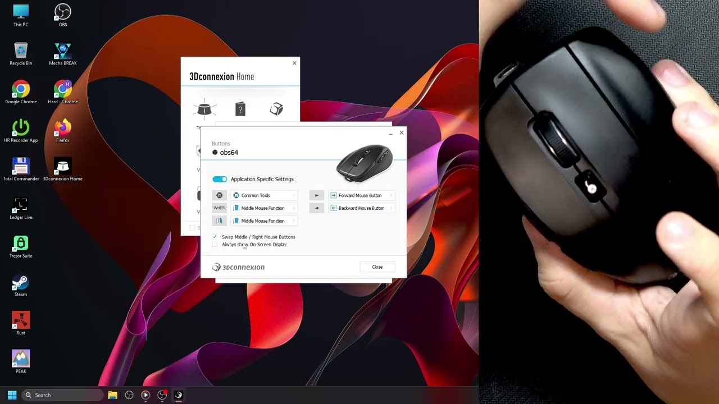Select the This PC desktop icon
The width and height of the screenshot is (719, 404).
coord(21,16)
